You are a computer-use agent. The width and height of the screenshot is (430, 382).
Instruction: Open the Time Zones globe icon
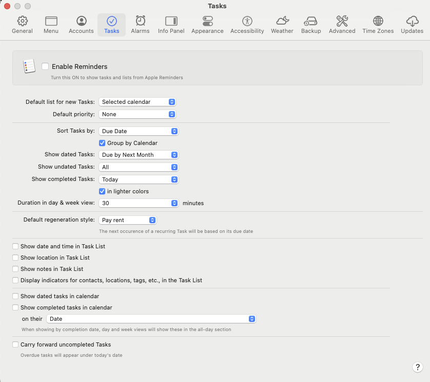378,24
